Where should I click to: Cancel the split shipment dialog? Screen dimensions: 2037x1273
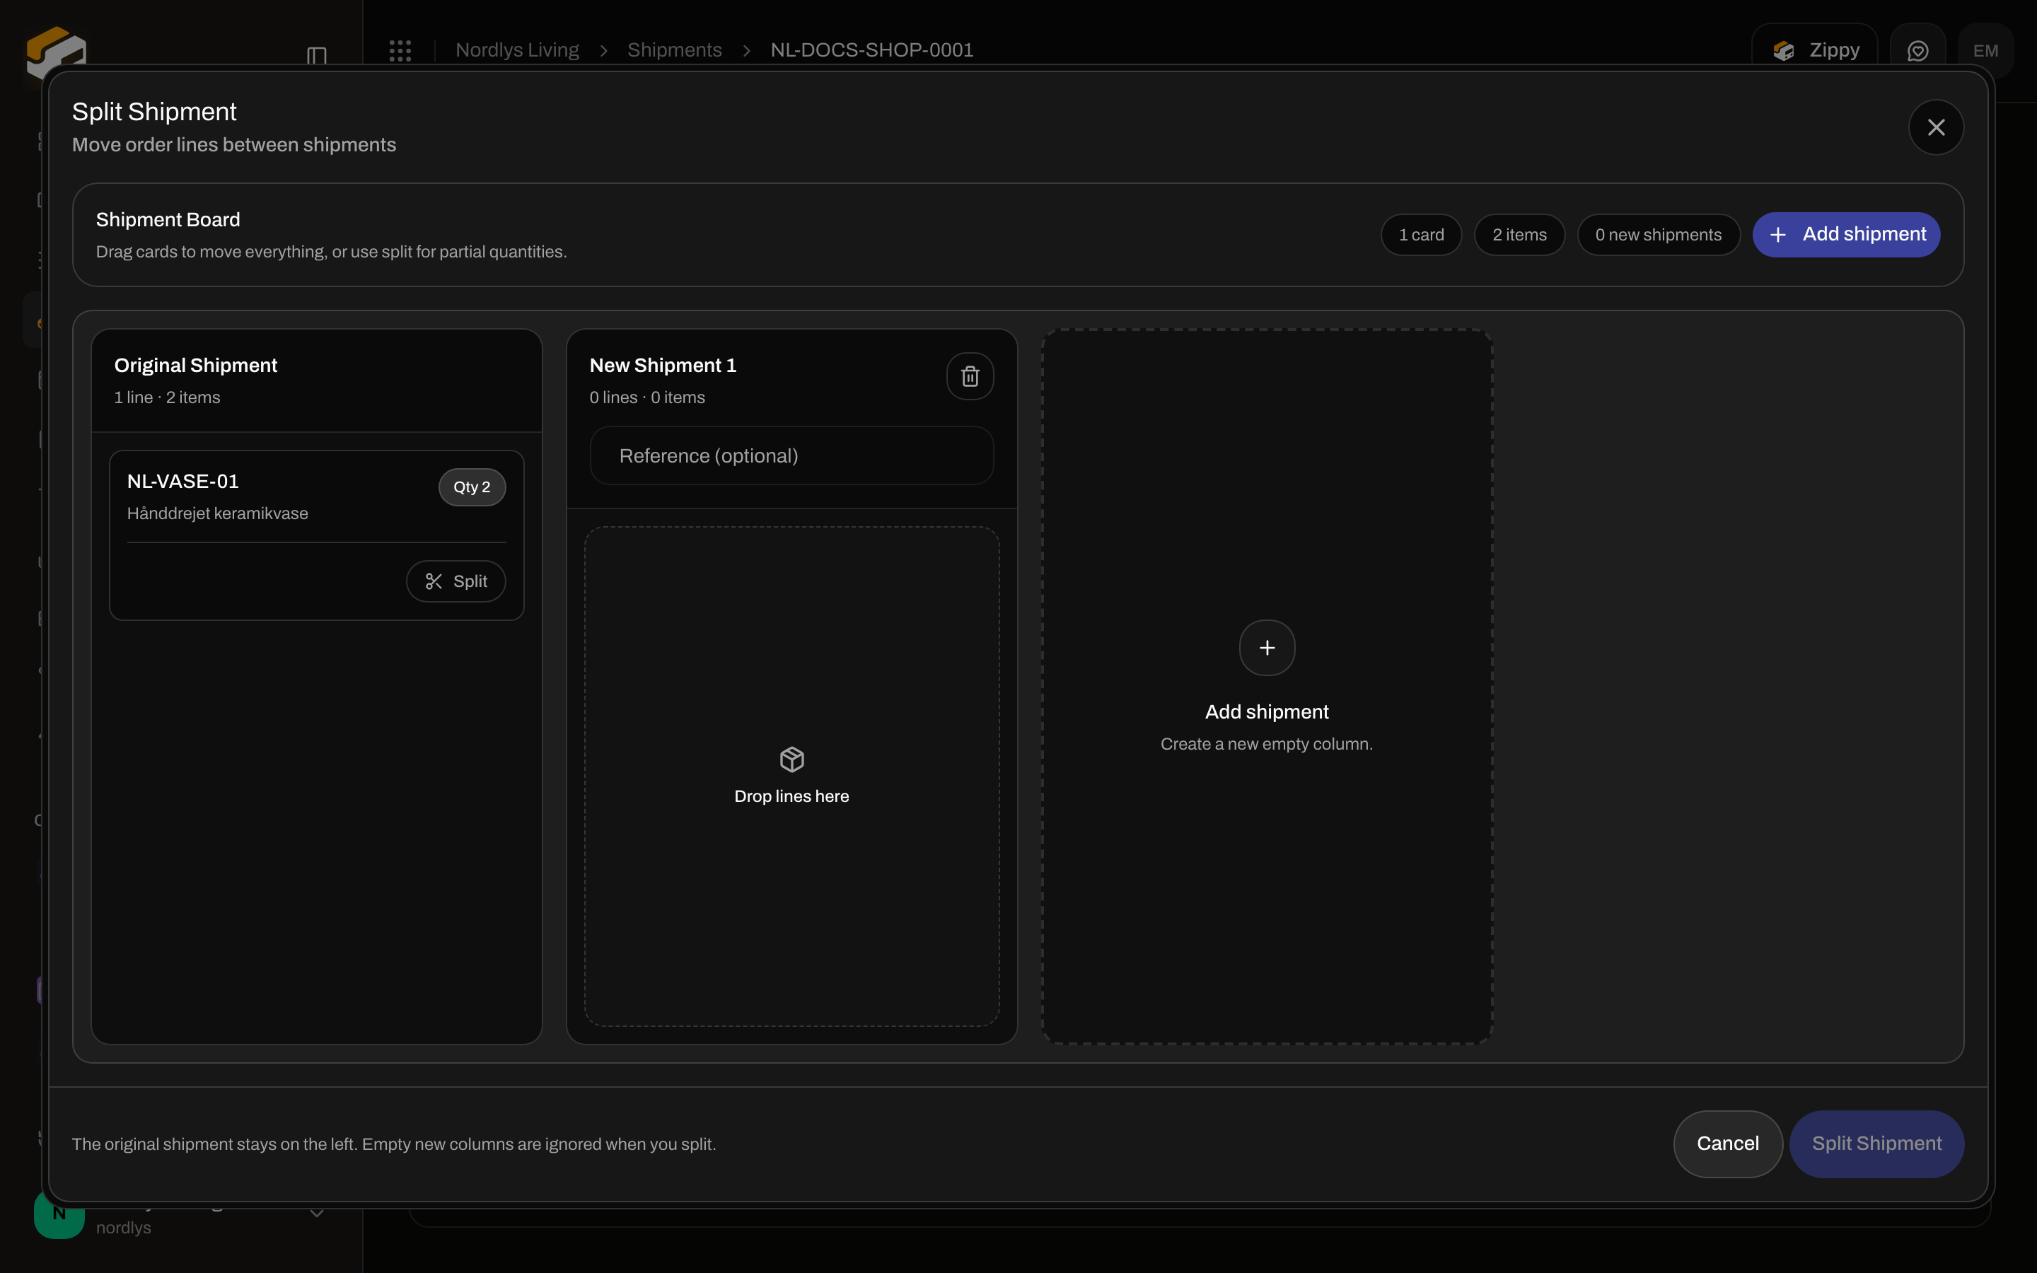(x=1727, y=1144)
